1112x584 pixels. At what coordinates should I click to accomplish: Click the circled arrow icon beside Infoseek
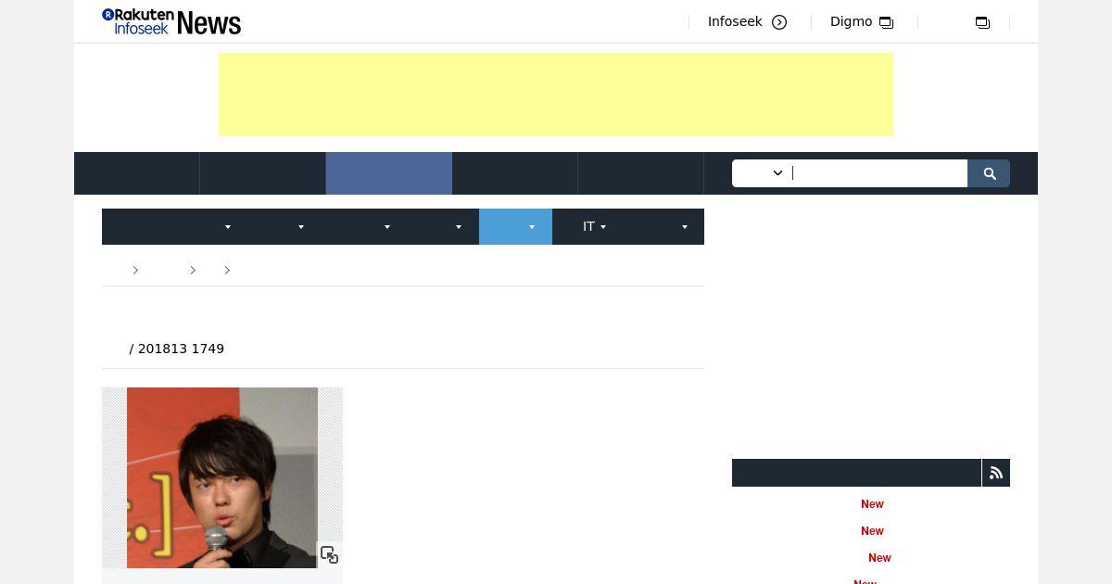(x=779, y=22)
